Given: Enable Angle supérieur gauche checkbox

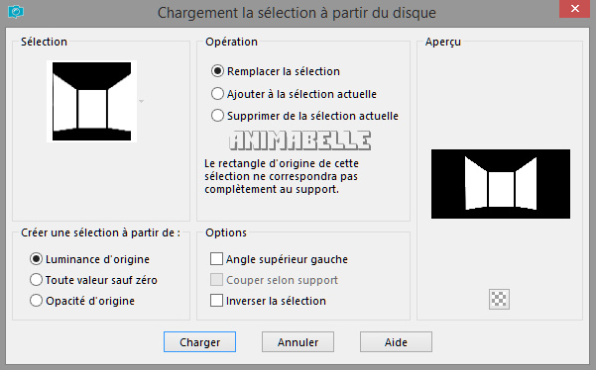Looking at the screenshot, I should [216, 259].
